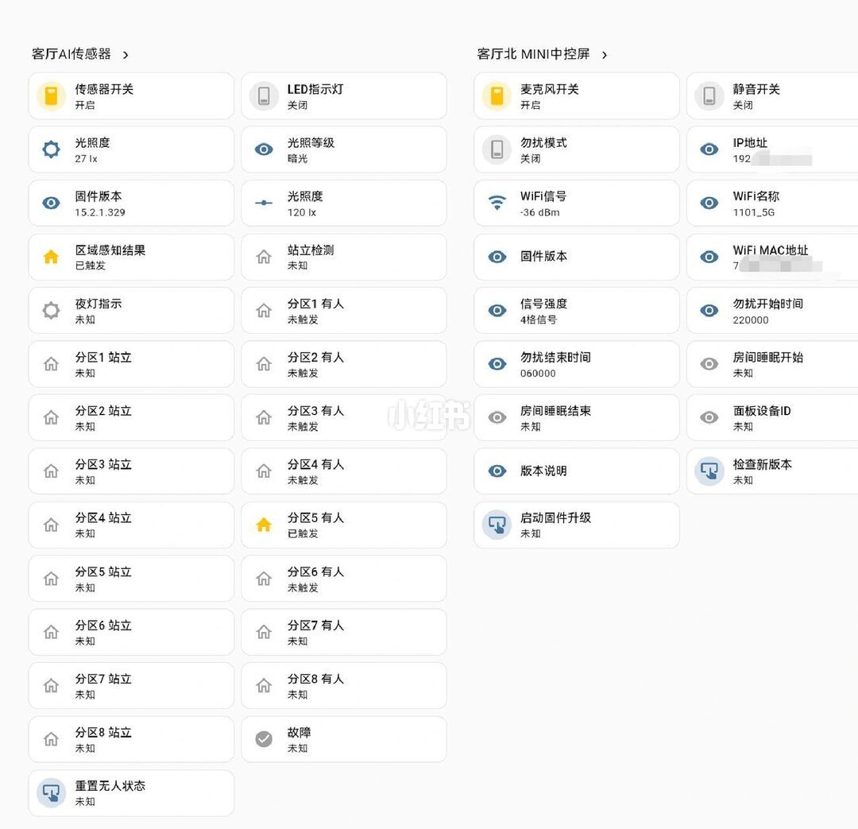Click the home icon of 分区2 站立

[x=52, y=418]
